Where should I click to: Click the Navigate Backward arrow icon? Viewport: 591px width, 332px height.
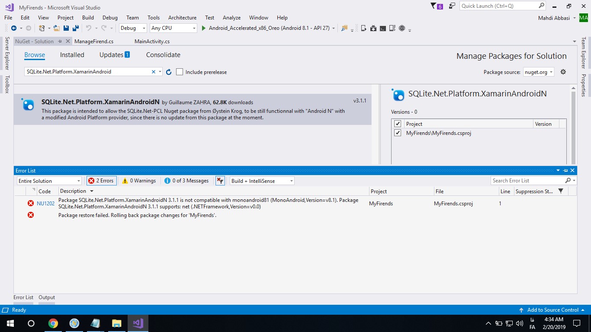click(x=14, y=28)
